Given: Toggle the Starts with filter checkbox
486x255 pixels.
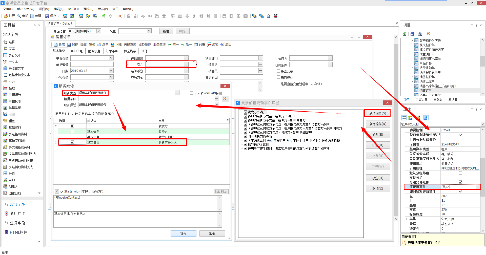Looking at the screenshot, I should pos(62,192).
